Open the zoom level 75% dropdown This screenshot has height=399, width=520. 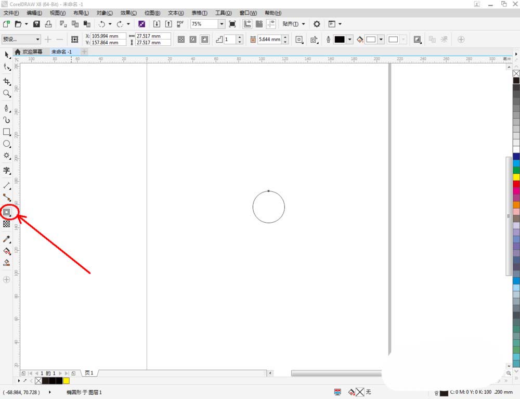[x=222, y=24]
